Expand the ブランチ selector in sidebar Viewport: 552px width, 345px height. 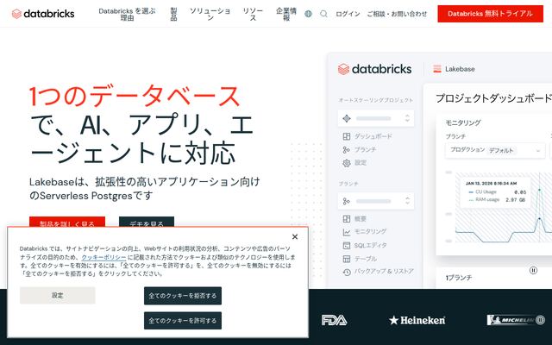[x=376, y=201]
